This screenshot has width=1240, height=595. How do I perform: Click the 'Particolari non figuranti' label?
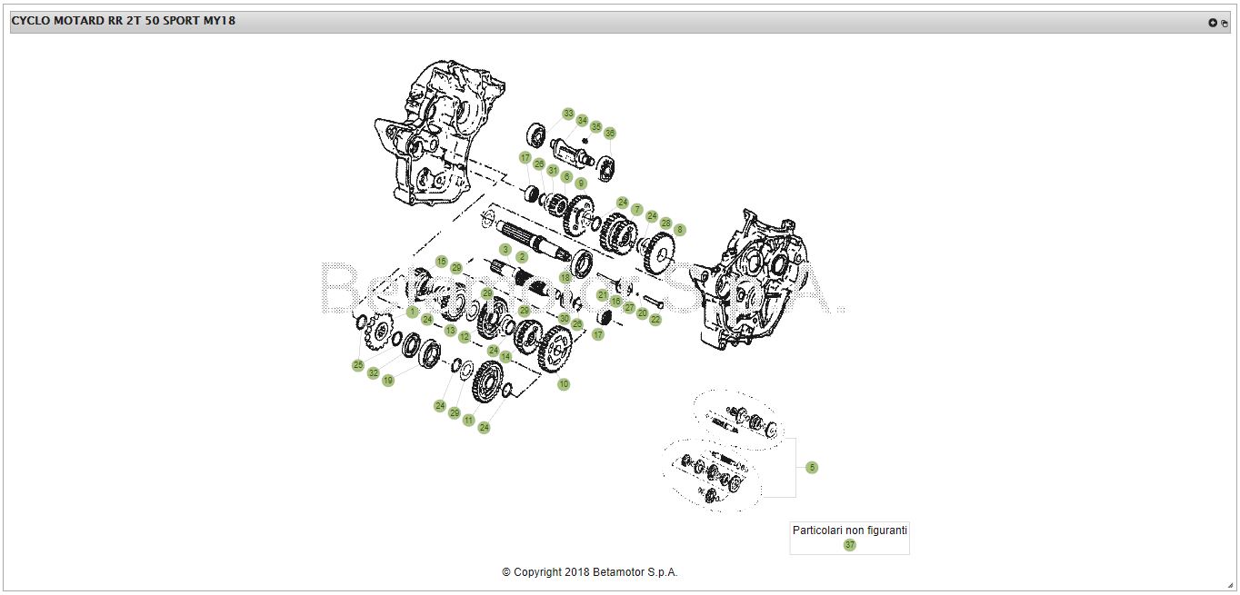[849, 530]
